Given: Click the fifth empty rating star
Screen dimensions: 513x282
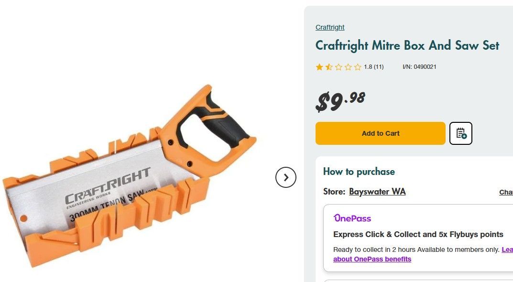Looking at the screenshot, I should pos(358,67).
